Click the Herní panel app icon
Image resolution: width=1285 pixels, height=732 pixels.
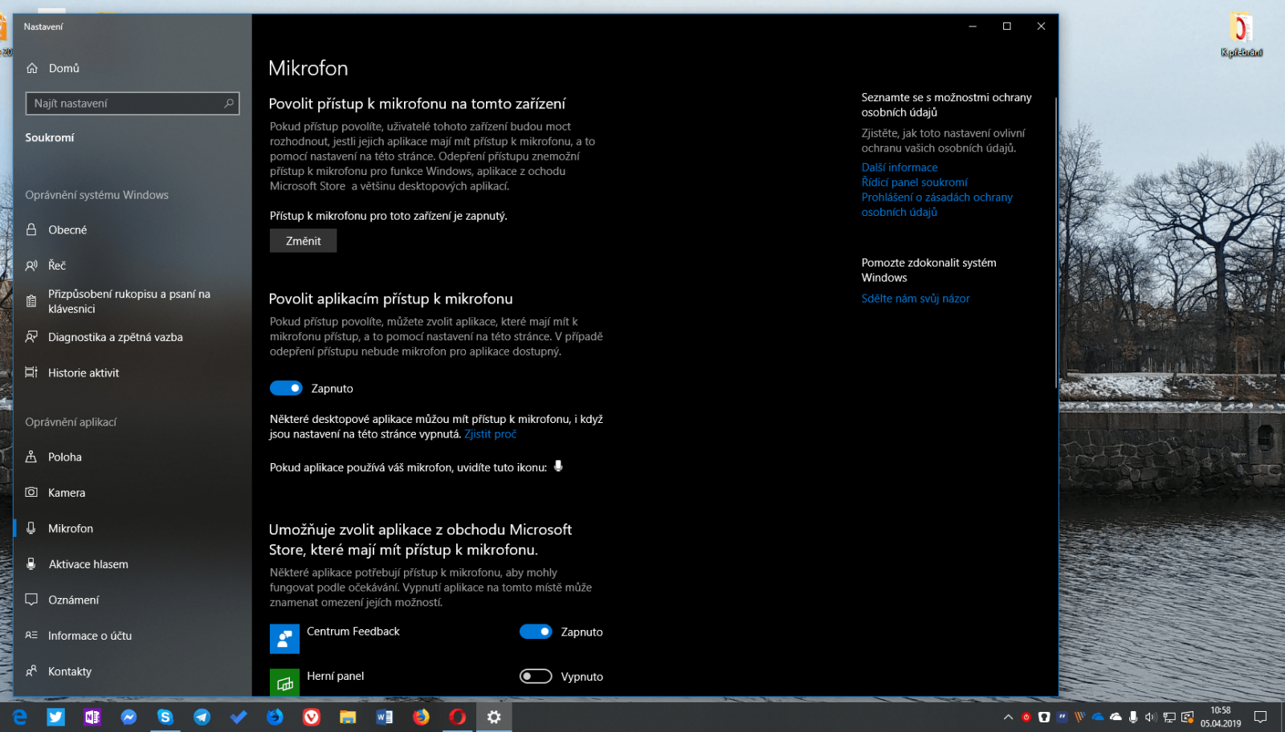(284, 683)
